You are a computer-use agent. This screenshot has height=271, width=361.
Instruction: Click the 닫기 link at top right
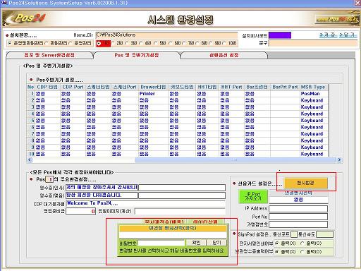348,35
